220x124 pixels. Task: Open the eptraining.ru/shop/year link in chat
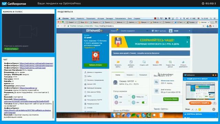pos(33,68)
